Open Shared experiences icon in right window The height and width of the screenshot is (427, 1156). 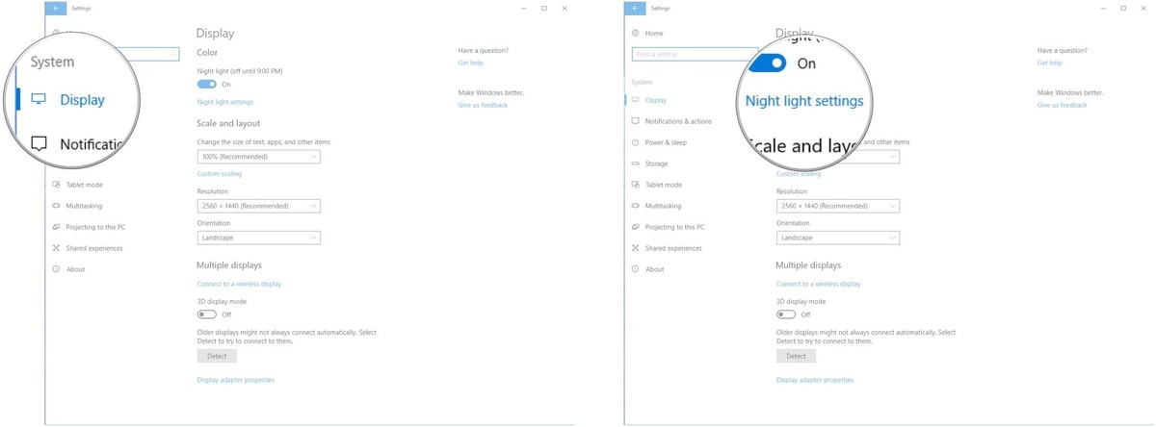[x=636, y=248]
